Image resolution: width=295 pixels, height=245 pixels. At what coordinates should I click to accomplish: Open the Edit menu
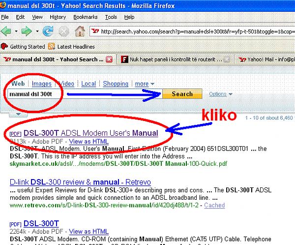pyautogui.click(x=20, y=17)
